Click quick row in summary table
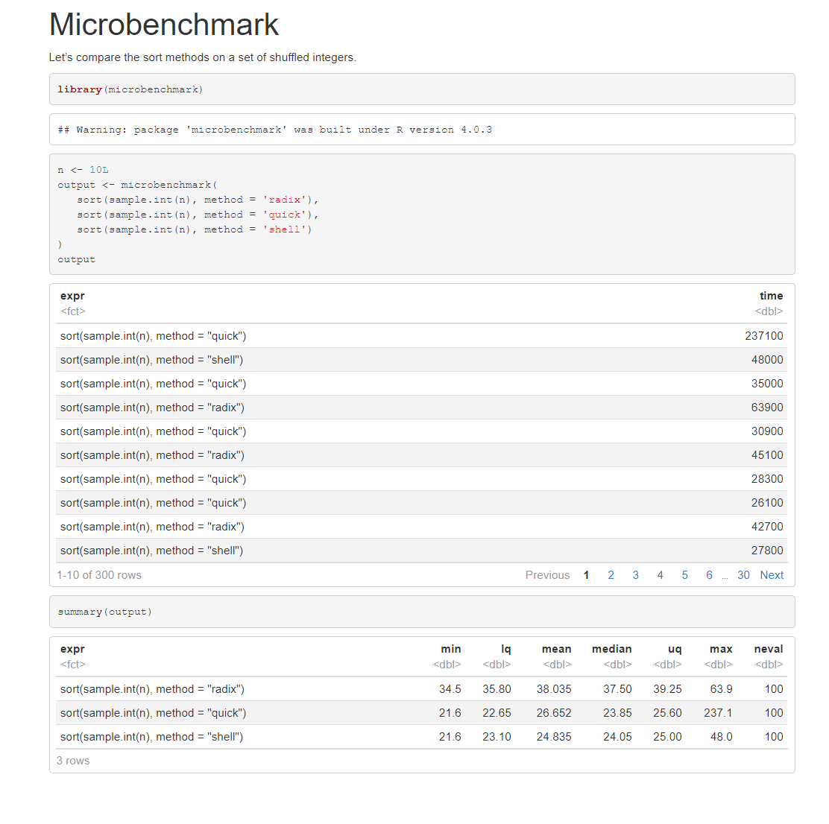The width and height of the screenshot is (829, 824). pos(421,713)
